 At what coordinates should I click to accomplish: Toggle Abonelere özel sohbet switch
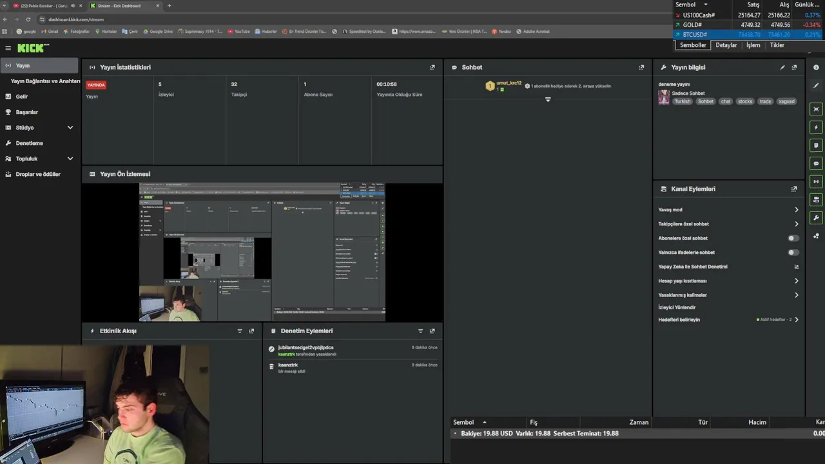click(793, 238)
